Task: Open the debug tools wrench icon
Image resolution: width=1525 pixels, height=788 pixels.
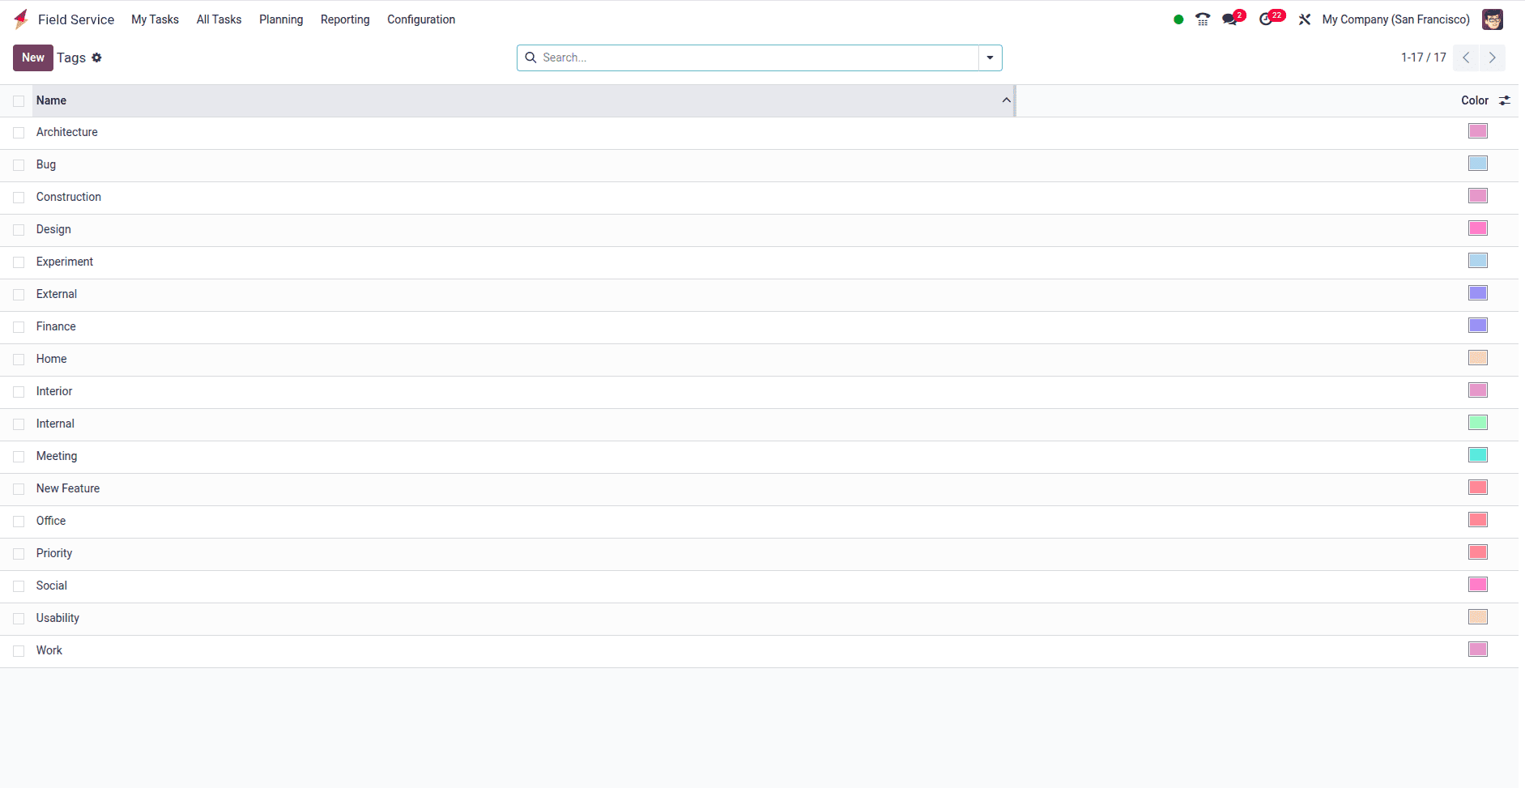Action: point(1304,19)
